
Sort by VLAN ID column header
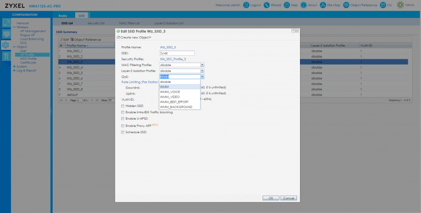385,46
